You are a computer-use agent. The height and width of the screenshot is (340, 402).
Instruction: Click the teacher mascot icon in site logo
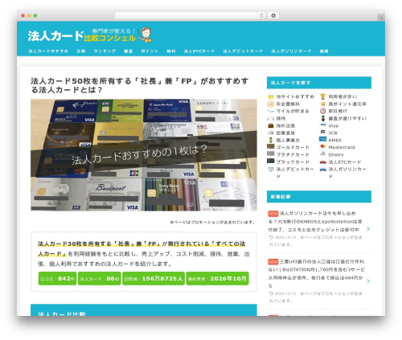pos(145,35)
